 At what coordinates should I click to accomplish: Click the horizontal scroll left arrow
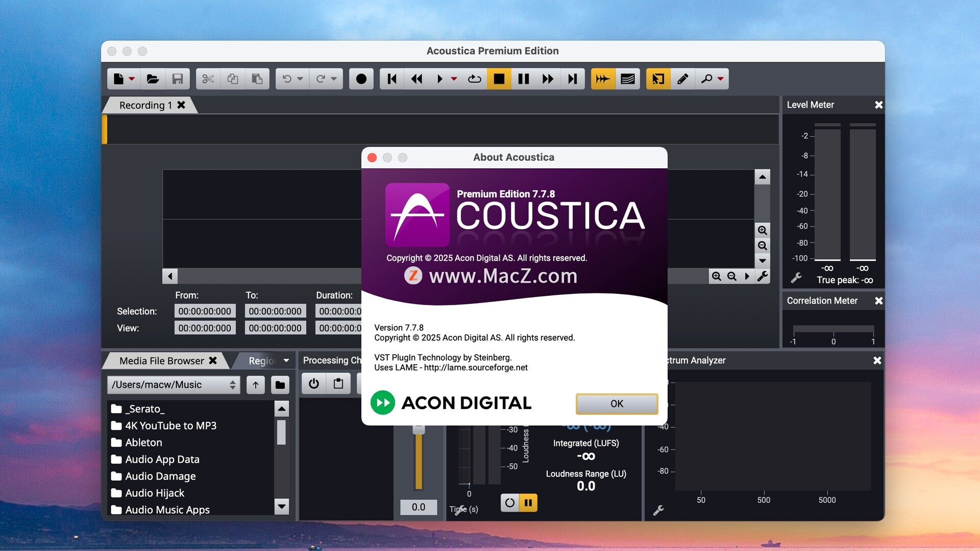click(x=170, y=276)
